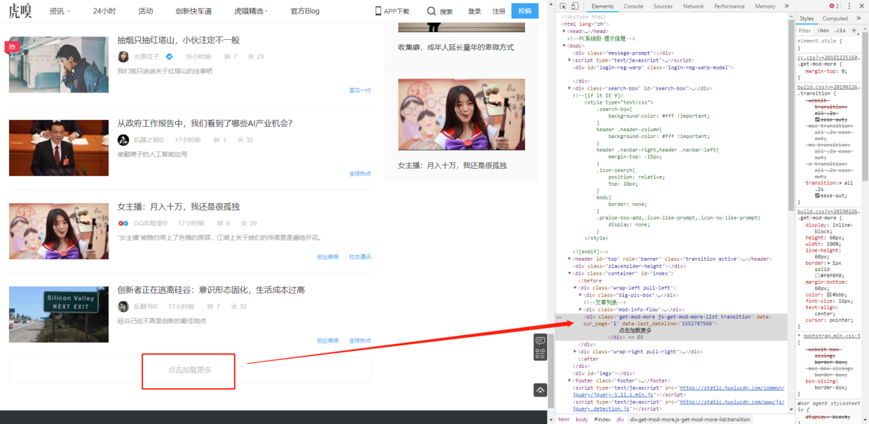Open the 资讯 dropdown in nav bar
The height and width of the screenshot is (424, 869).
(x=60, y=11)
